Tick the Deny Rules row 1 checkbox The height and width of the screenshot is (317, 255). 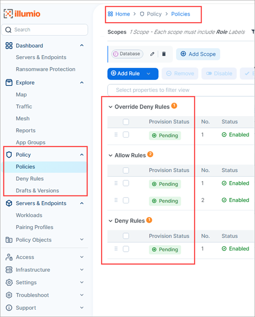[126, 249]
